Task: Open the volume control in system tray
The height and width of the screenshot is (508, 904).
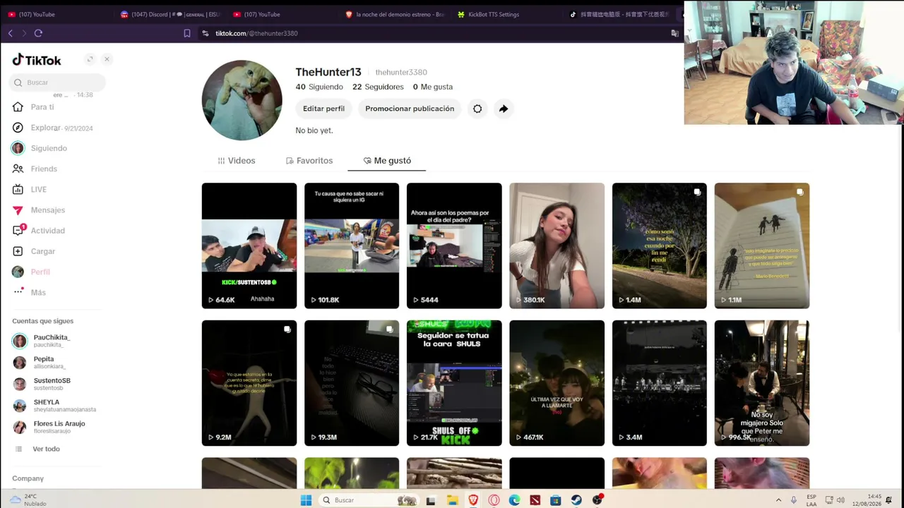Action: coord(841,500)
